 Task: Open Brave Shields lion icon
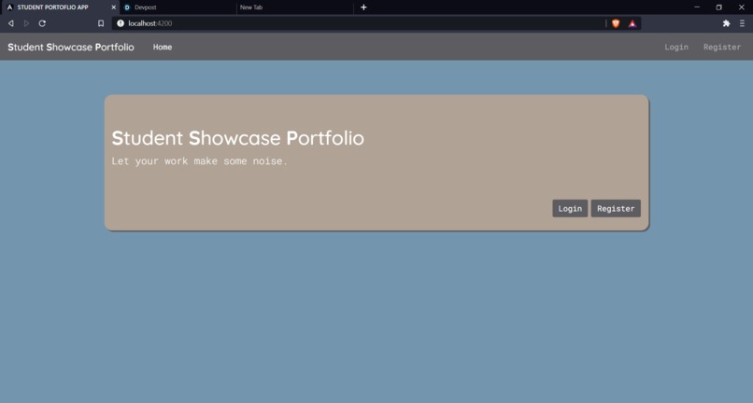coord(616,23)
